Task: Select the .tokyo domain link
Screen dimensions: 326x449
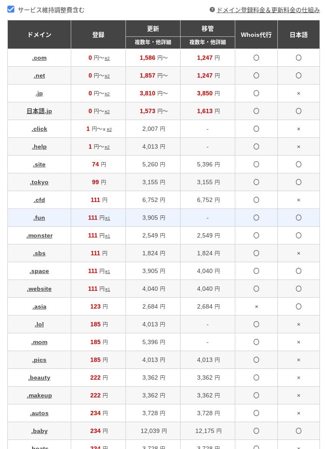Action: [39, 182]
